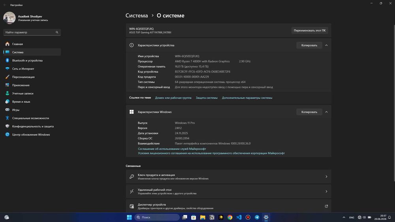Click the Settings gear icon in the taskbar
The height and width of the screenshot is (222, 395).
(x=266, y=217)
